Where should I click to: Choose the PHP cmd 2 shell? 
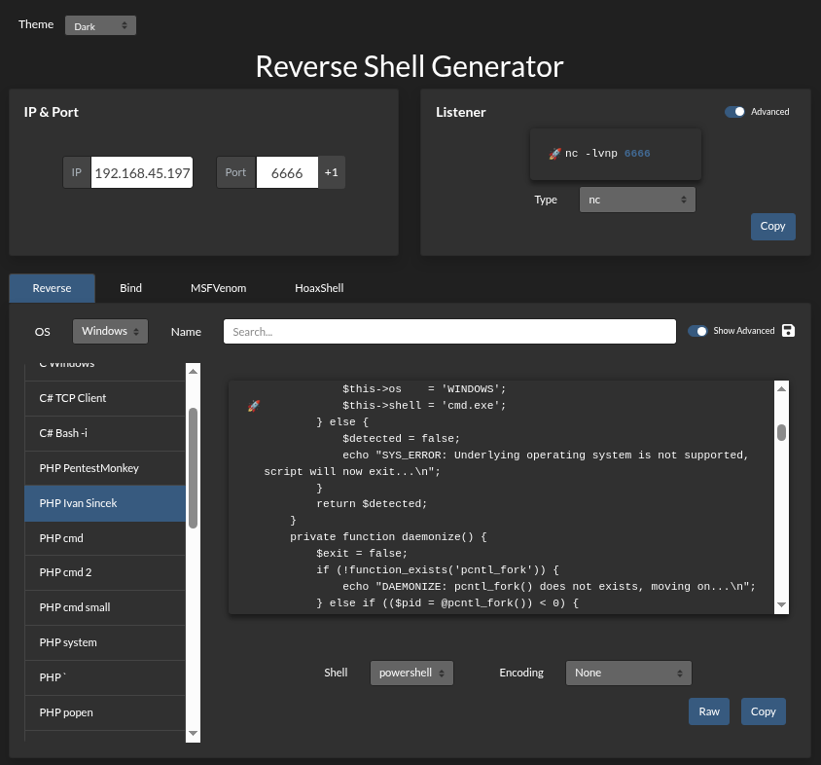pos(105,572)
